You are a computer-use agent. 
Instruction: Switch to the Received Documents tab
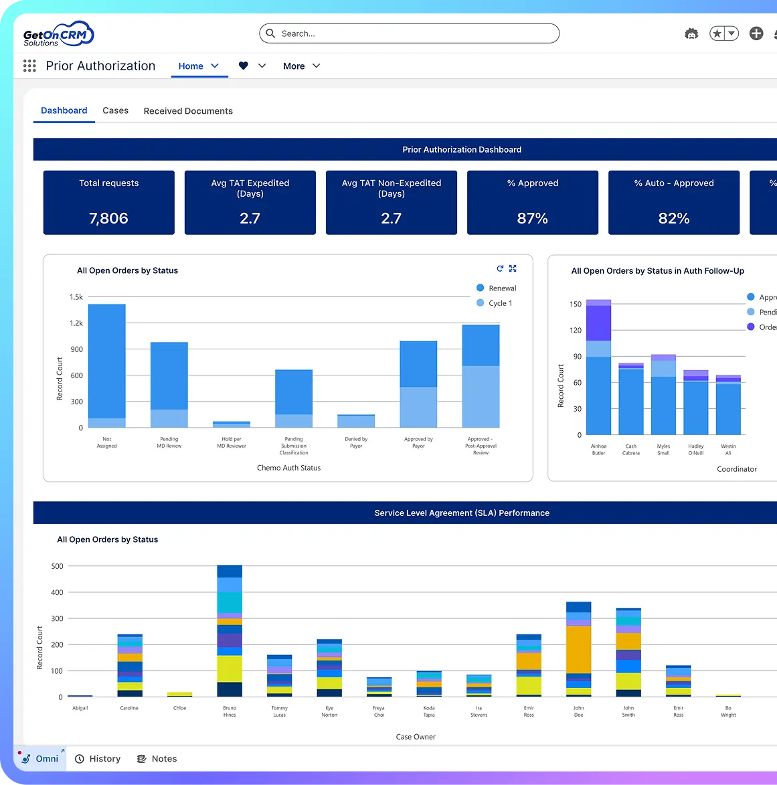click(x=187, y=110)
